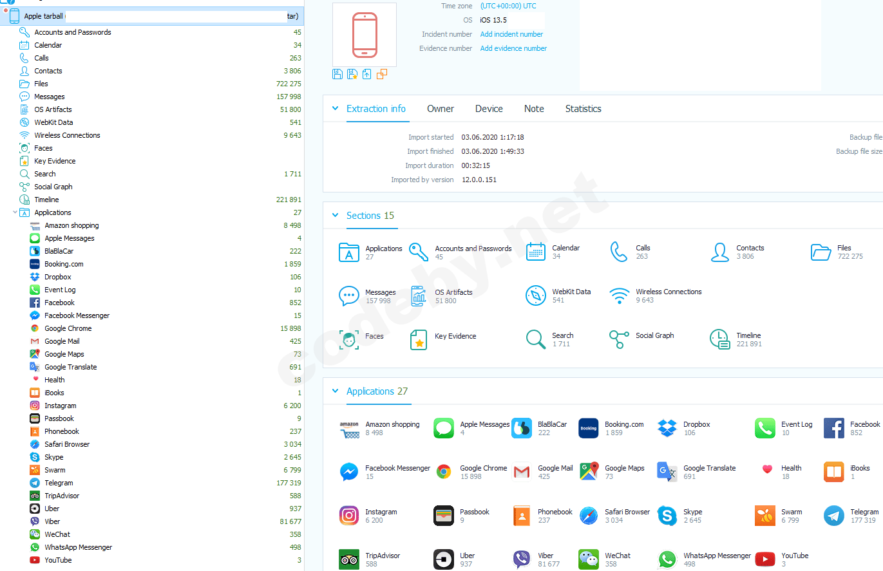This screenshot has height=571, width=883.
Task: Select the Extraction info tab
Action: click(x=376, y=109)
